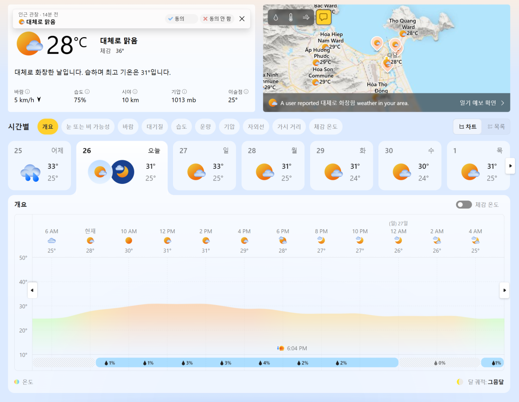Select the temperature thermometer map layer icon
This screenshot has width=519, height=402.
[x=291, y=18]
